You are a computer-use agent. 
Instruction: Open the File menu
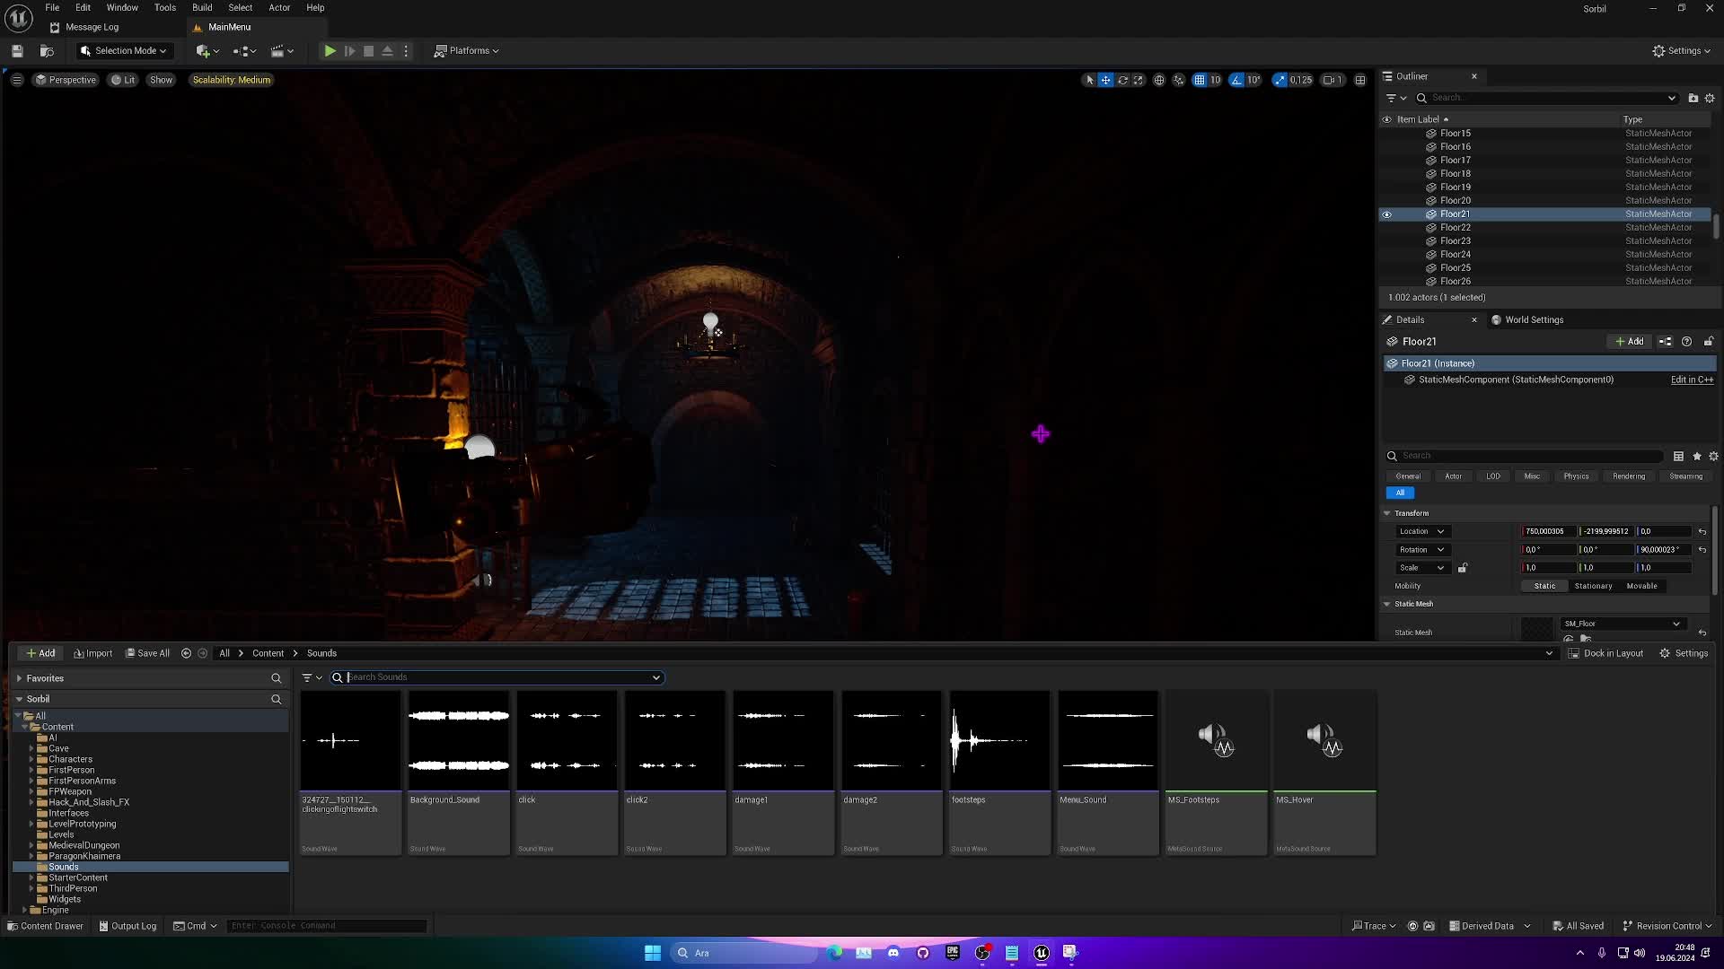tap(52, 7)
